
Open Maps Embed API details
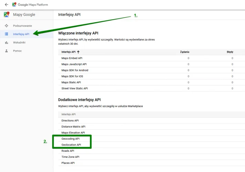72,58
